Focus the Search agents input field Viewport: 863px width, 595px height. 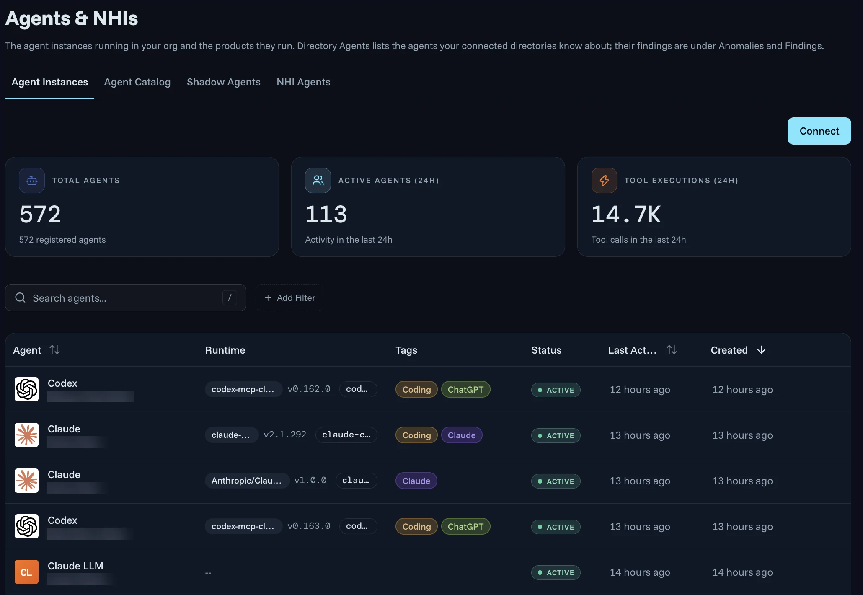point(125,297)
